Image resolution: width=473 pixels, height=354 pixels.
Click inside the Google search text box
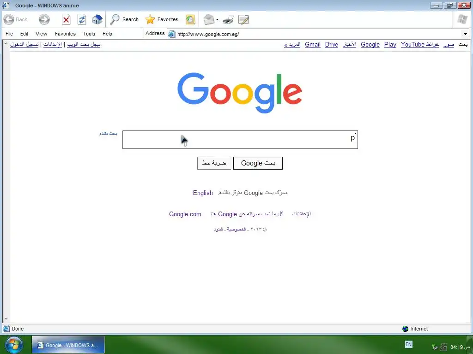click(240, 140)
